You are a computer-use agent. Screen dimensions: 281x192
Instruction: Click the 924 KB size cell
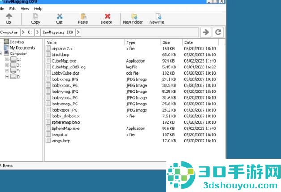click(x=168, y=61)
